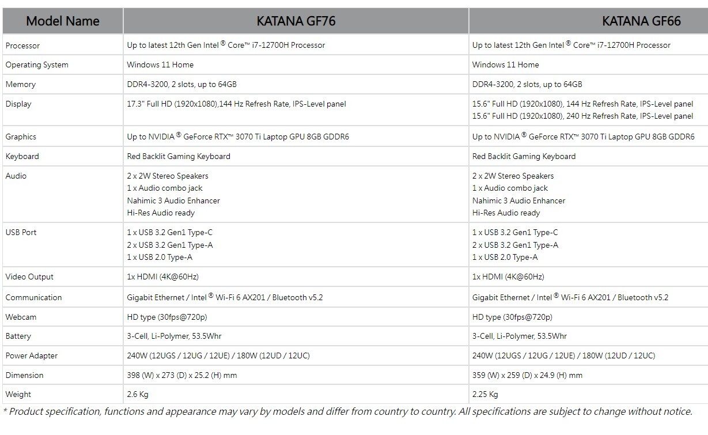Select the Keyboard row label

pos(22,157)
